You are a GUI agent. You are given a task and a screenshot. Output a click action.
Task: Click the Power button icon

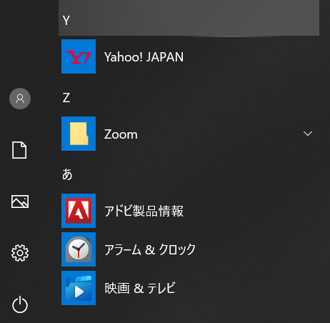coord(20,304)
